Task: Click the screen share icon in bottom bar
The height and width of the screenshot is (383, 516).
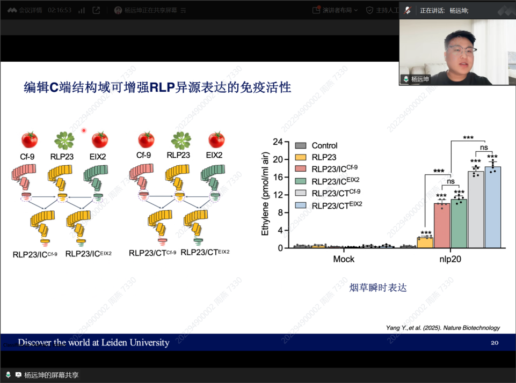Action: click(18, 374)
